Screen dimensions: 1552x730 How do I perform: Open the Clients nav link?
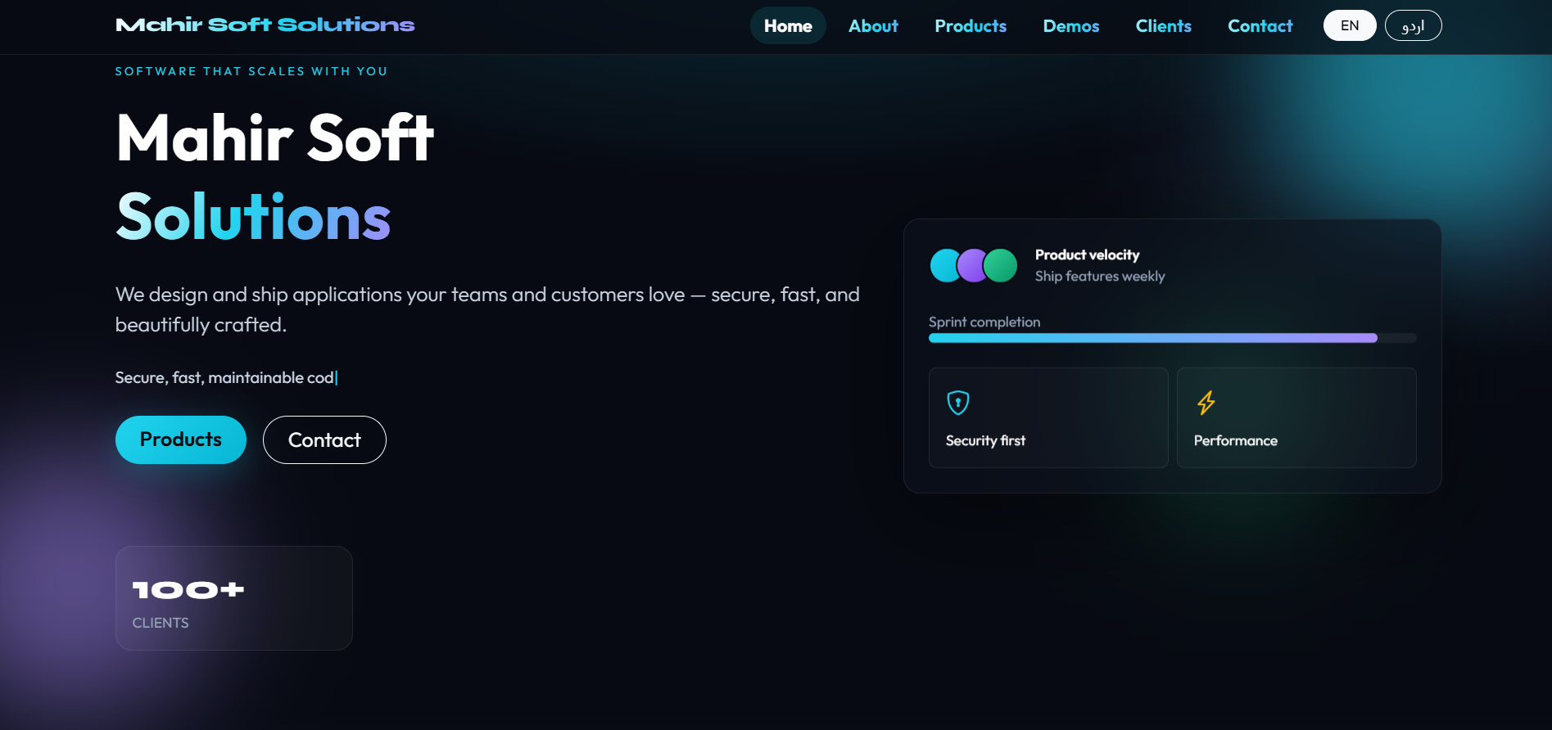tap(1163, 25)
